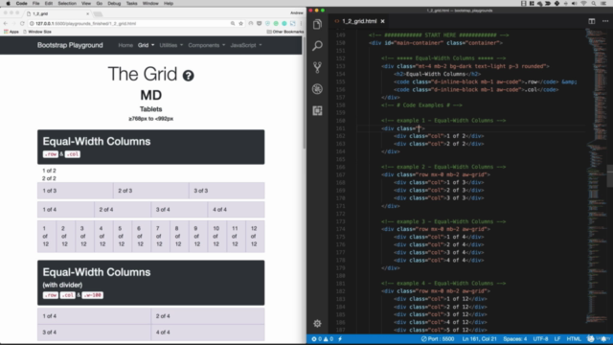Open a new browser tab
Viewport: 613px width, 345px height.
(98, 14)
